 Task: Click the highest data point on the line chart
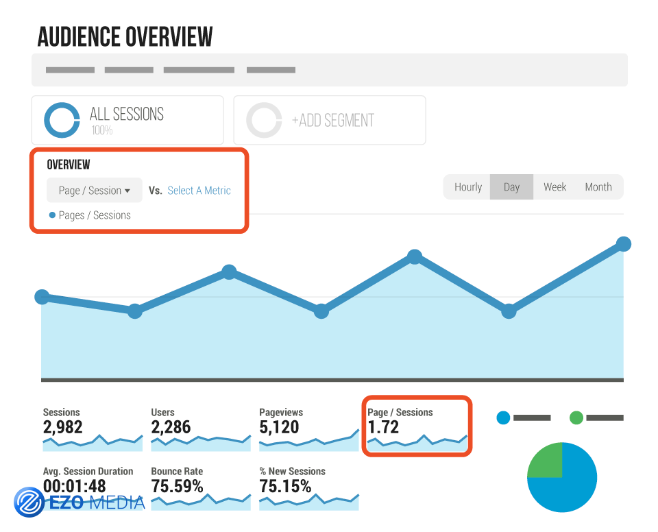[624, 244]
